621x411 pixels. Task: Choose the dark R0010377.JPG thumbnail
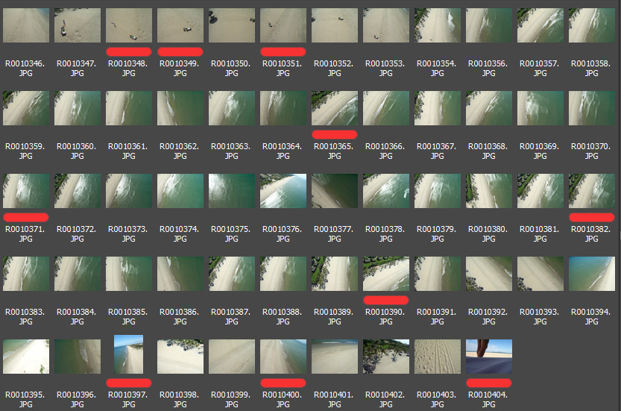335,191
